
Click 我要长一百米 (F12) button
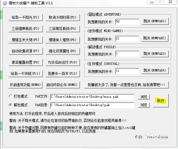[x=63, y=74]
